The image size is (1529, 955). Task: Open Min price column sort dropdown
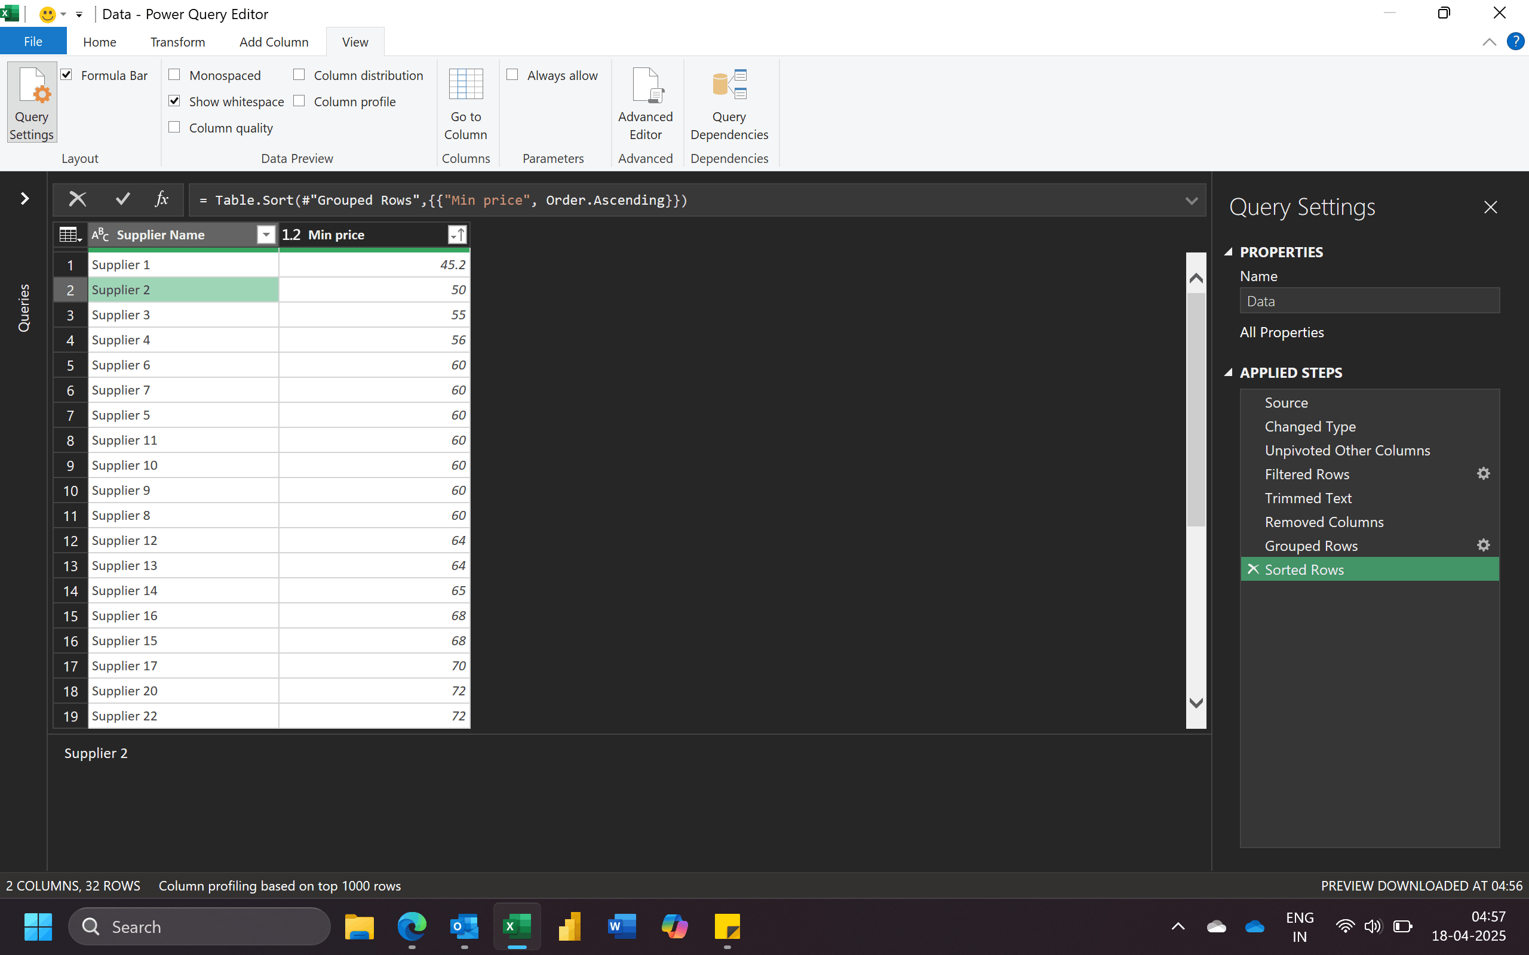(457, 235)
